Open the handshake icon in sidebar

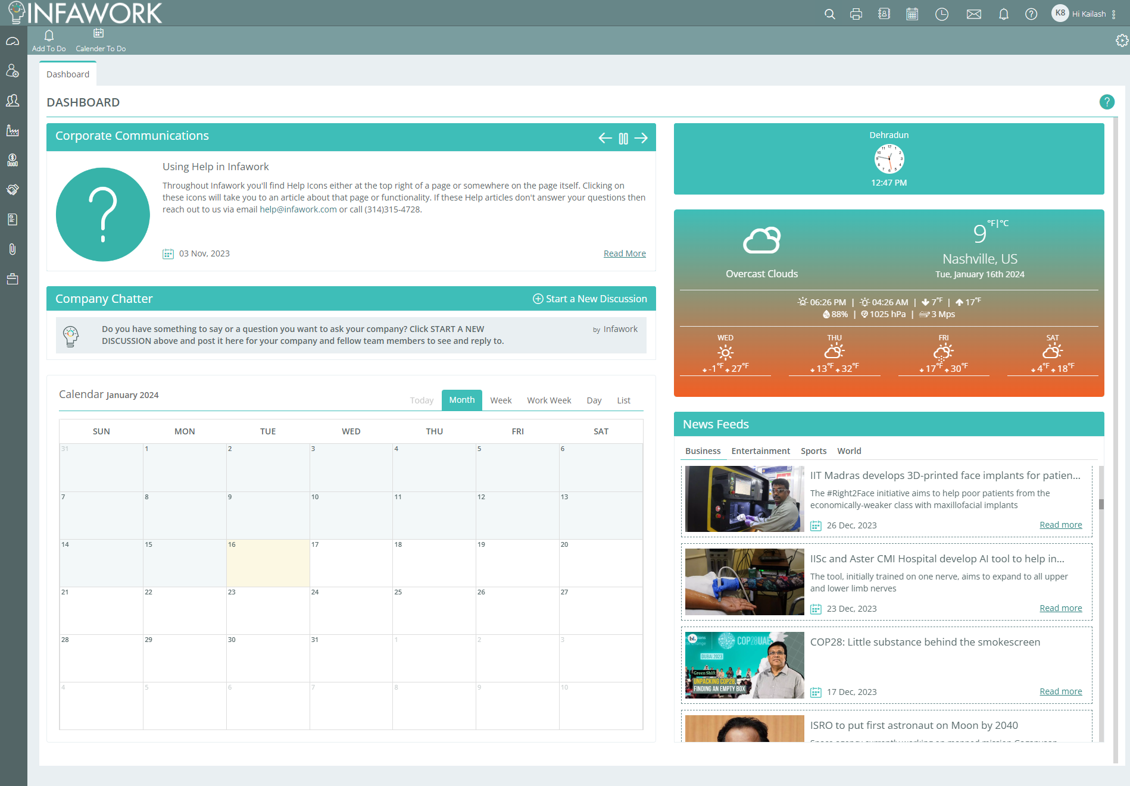tap(13, 190)
